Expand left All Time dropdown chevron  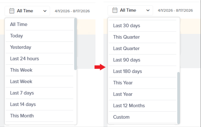45,11
